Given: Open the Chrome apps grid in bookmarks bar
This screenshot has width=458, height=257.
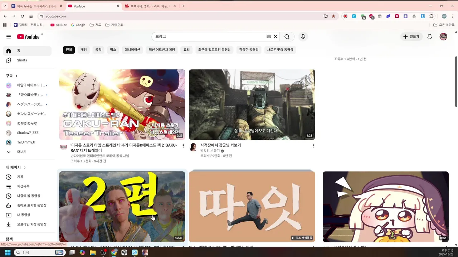Looking at the screenshot, I should [5, 25].
